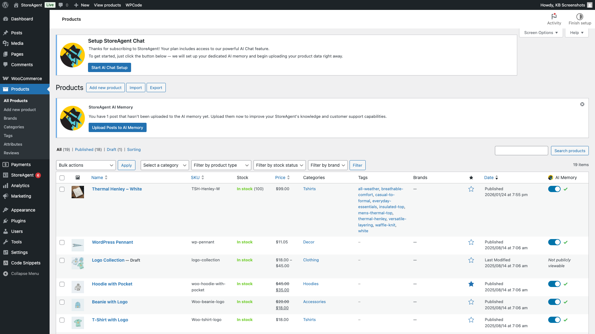Image resolution: width=595 pixels, height=334 pixels.
Task: Sort products by Date column
Action: [x=491, y=178]
